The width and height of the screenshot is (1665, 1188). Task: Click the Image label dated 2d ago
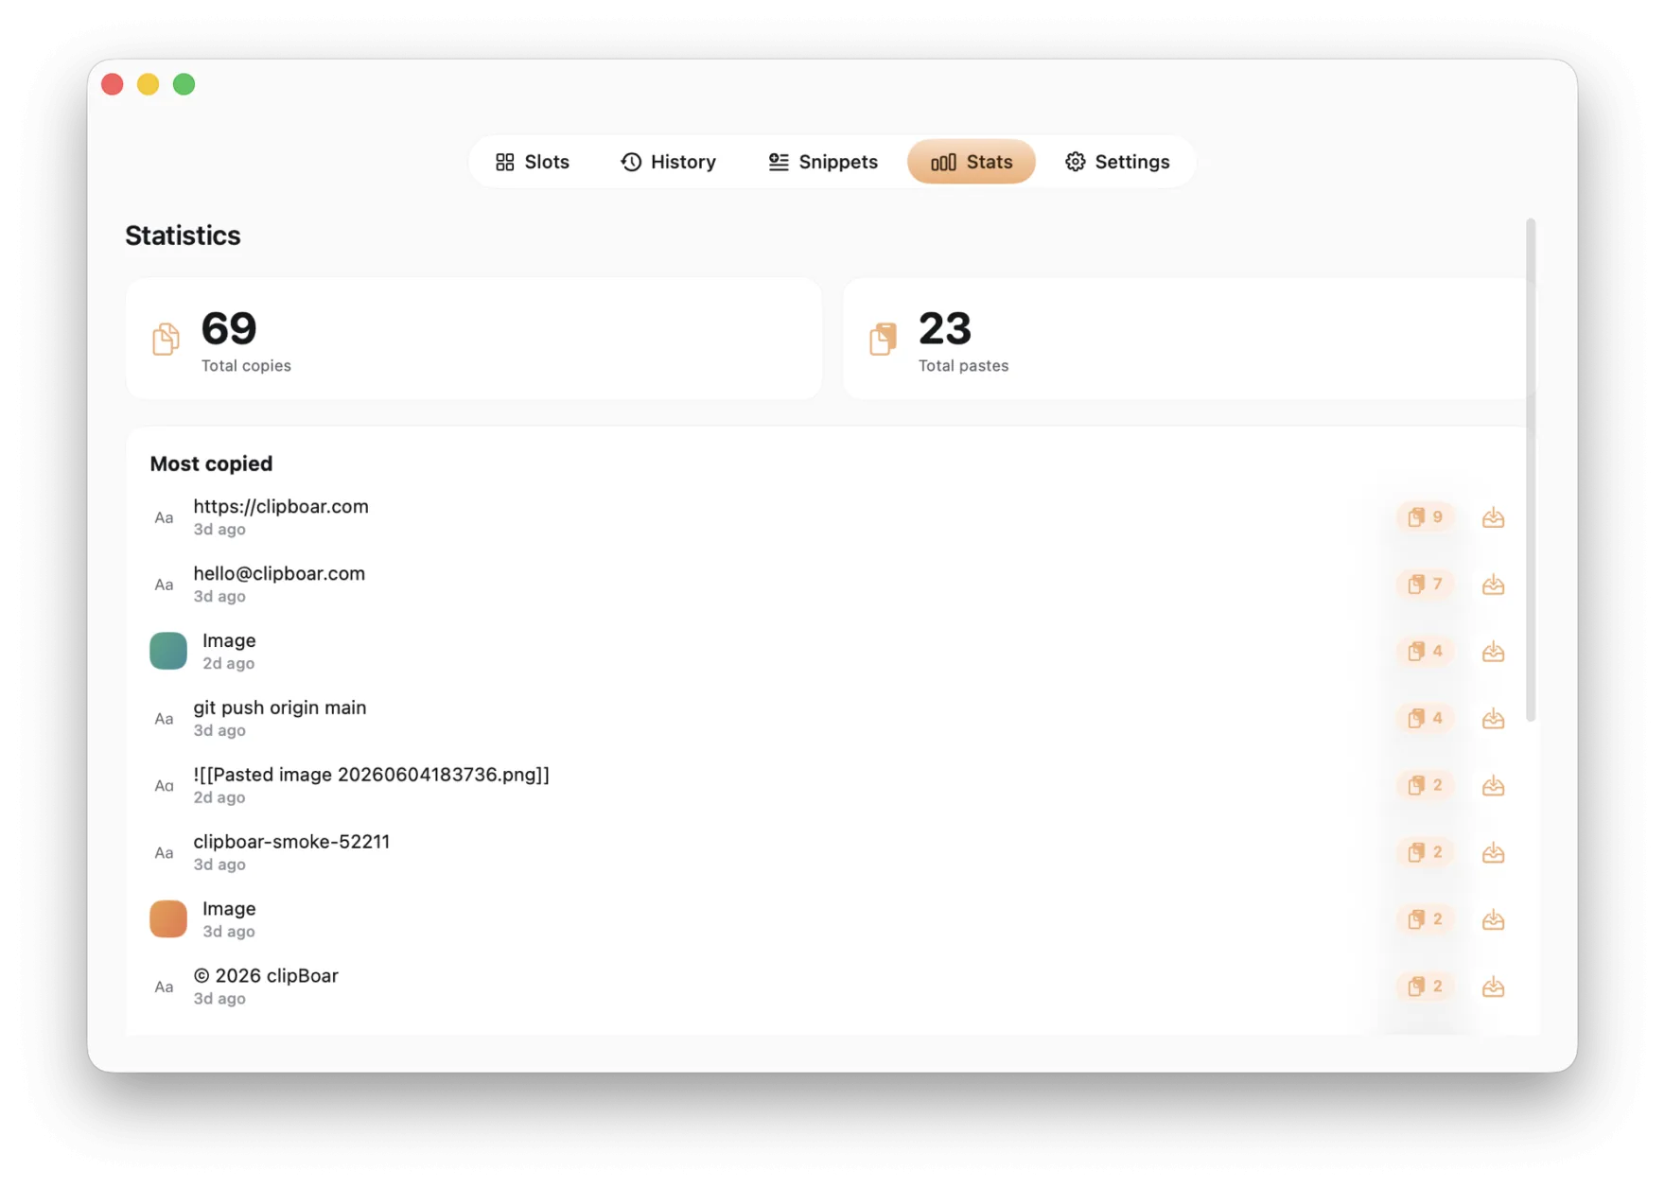tap(229, 640)
